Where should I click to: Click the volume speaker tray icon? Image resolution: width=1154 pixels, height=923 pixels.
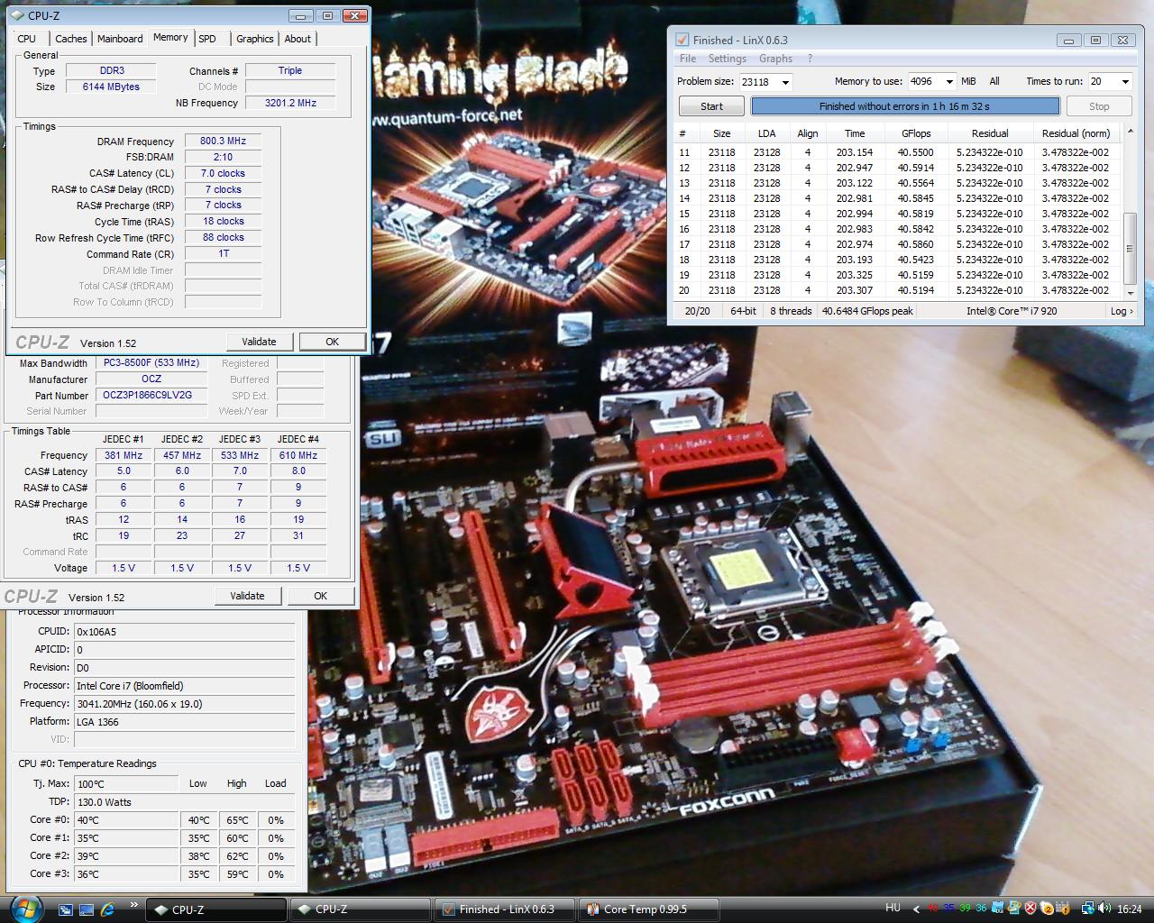point(1104,909)
